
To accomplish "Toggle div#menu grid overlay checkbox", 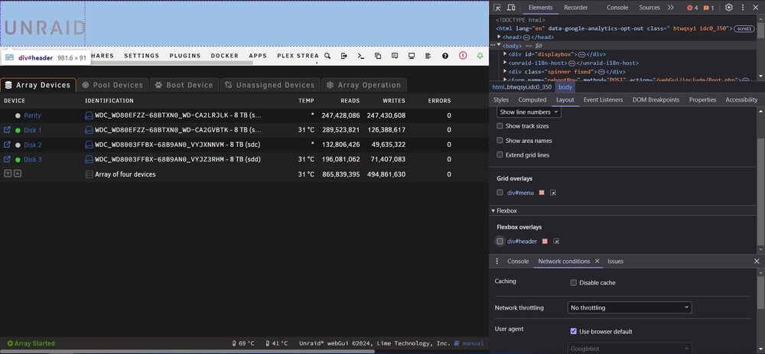I will [x=500, y=193].
